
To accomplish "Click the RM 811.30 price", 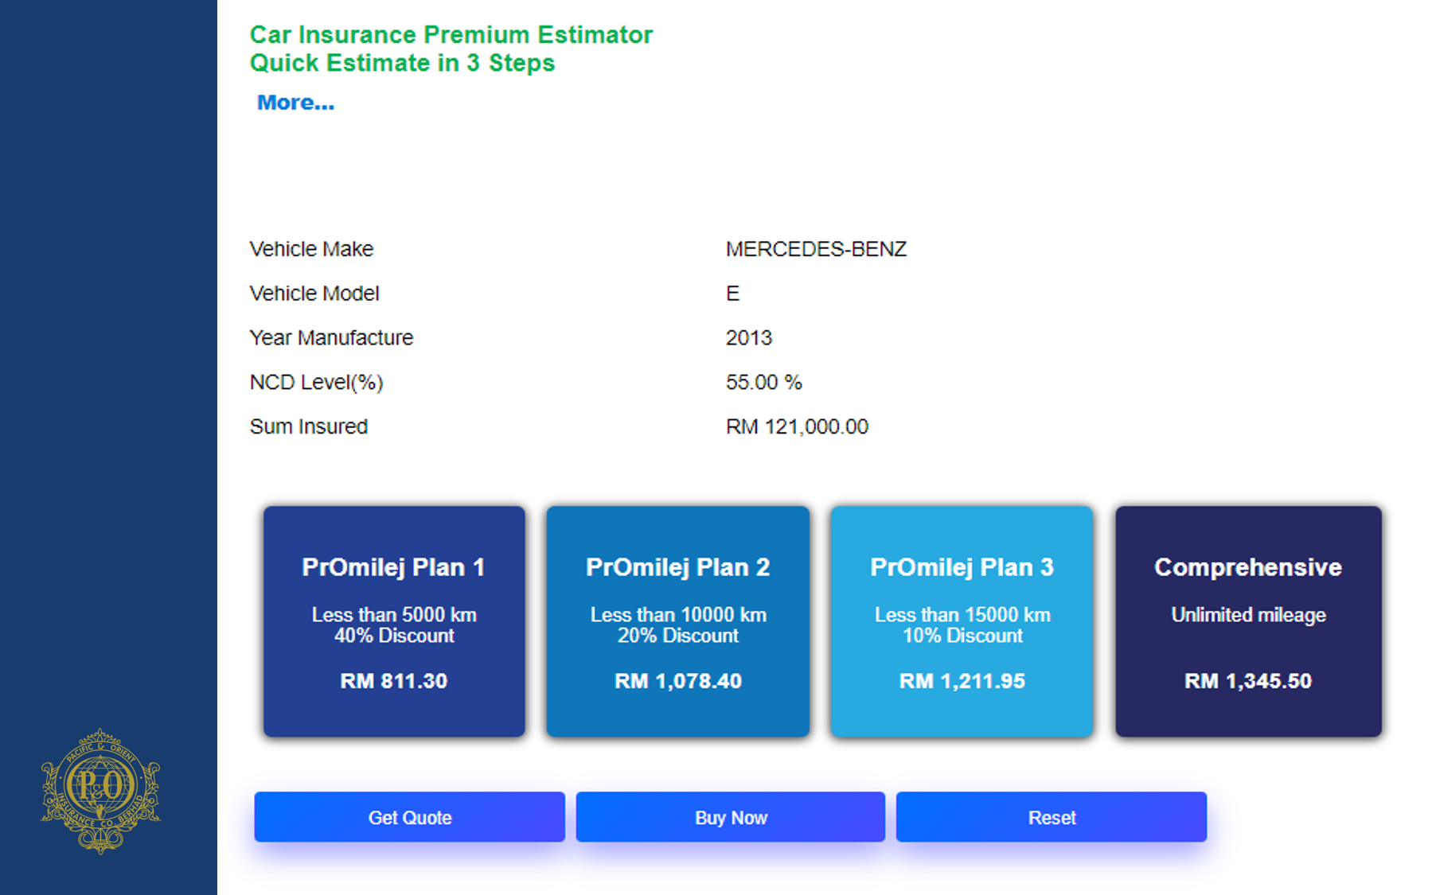I will (394, 681).
